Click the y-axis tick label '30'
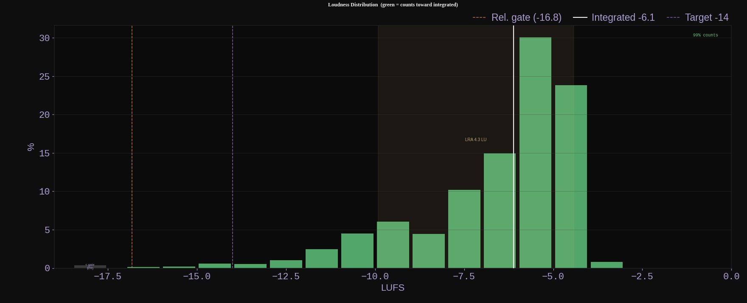The image size is (747, 303). click(x=44, y=38)
